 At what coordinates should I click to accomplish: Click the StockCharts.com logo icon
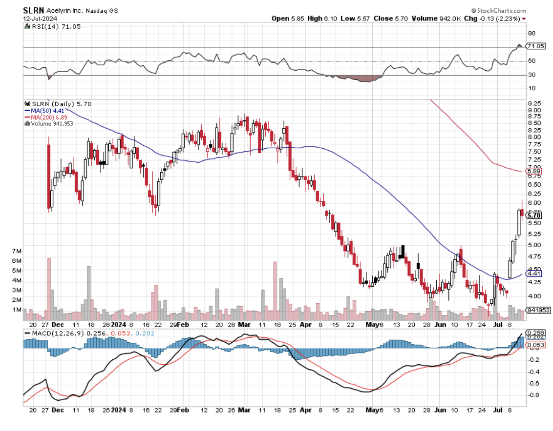tap(473, 10)
